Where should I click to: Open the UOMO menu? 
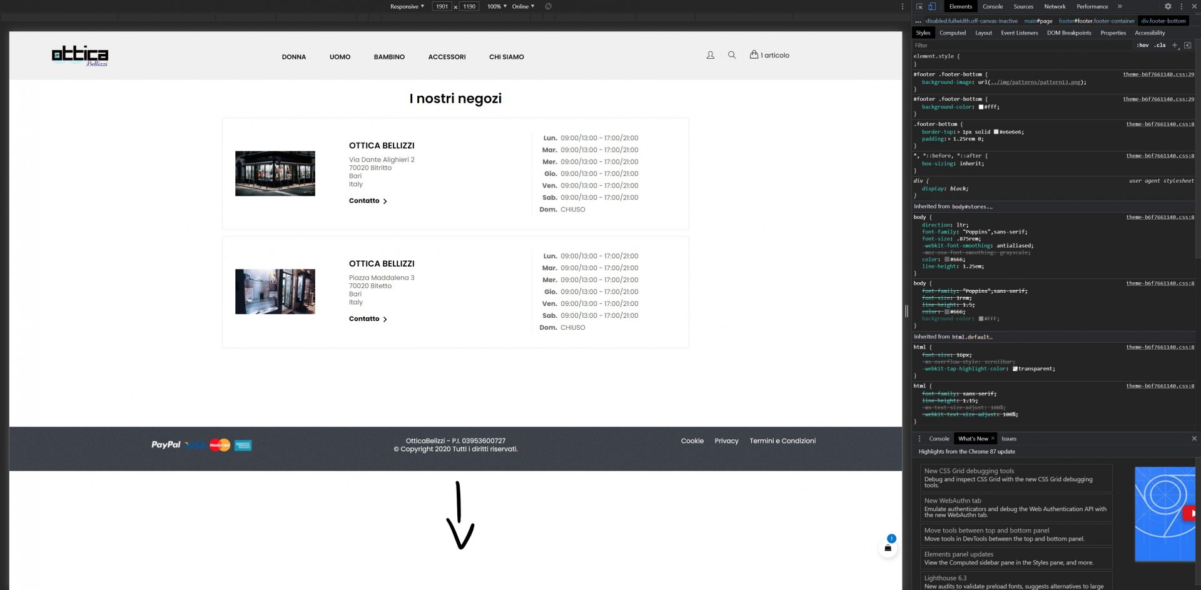click(340, 57)
